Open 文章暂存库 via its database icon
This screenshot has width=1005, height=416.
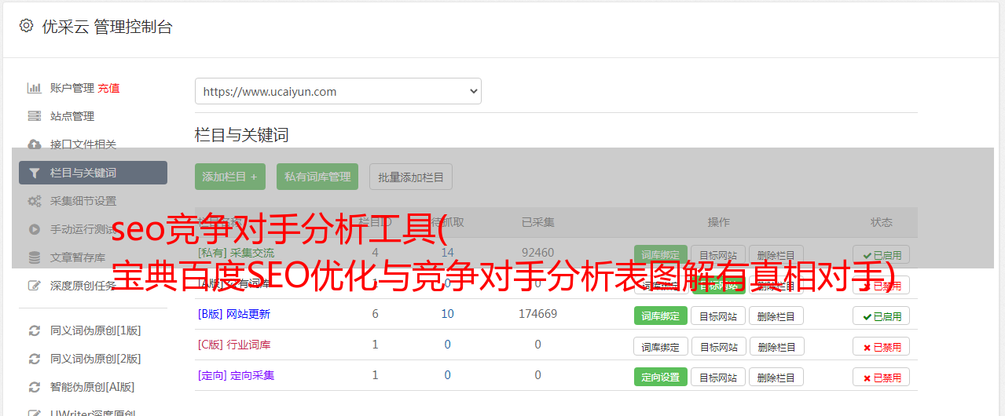[x=35, y=257]
